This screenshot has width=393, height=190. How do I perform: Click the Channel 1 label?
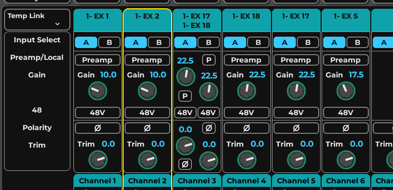98,181
